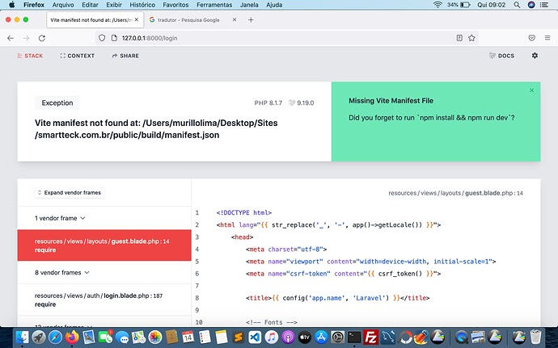Viewport: 558px width, 348px height.
Task: Open a new browser tab
Action: click(x=251, y=20)
